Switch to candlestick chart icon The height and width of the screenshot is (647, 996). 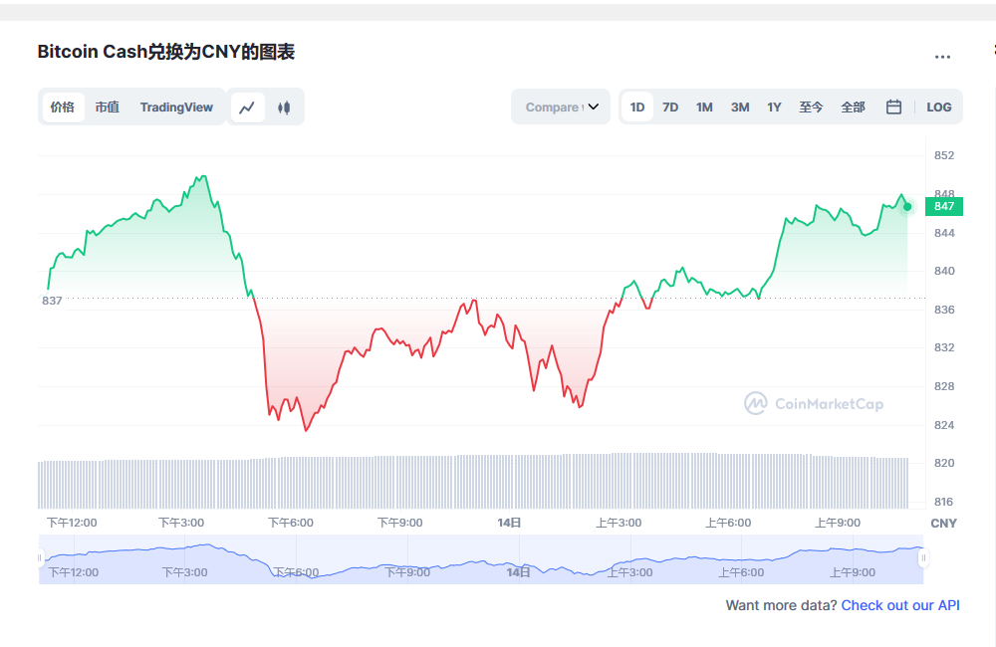284,108
